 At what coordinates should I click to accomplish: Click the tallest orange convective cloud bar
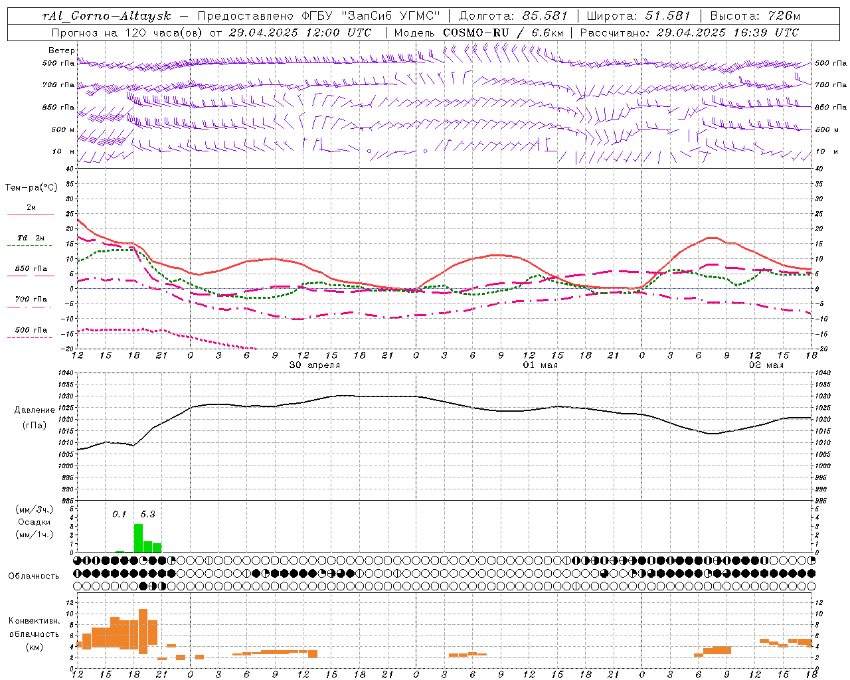tap(143, 632)
